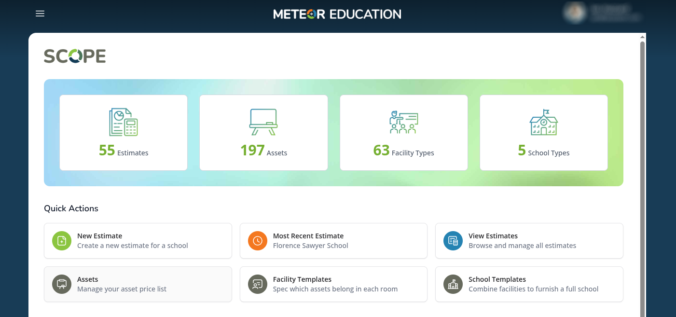676x317 pixels.
Task: Click the orange clock Most Recent Estimate icon
Action: tap(258, 241)
